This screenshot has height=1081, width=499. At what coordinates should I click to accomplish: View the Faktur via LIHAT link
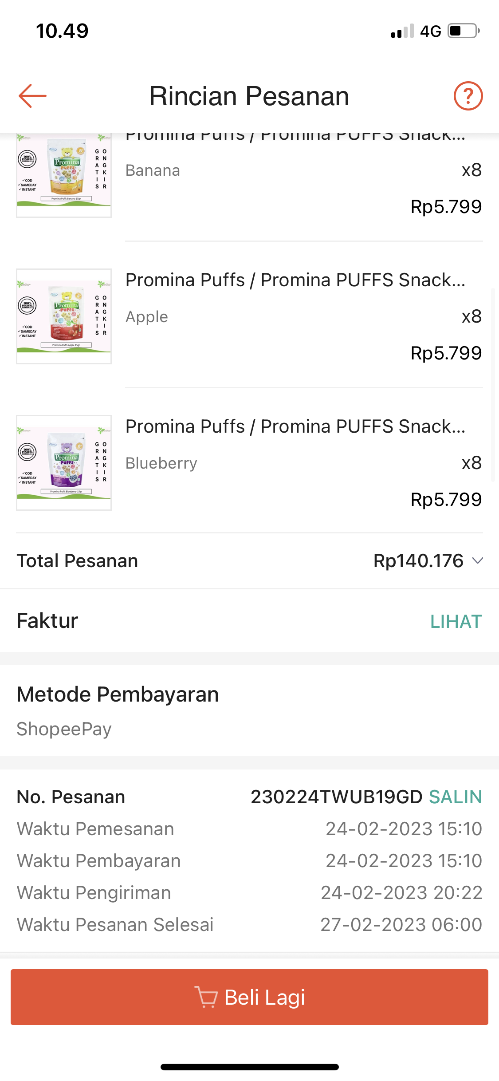pyautogui.click(x=456, y=621)
